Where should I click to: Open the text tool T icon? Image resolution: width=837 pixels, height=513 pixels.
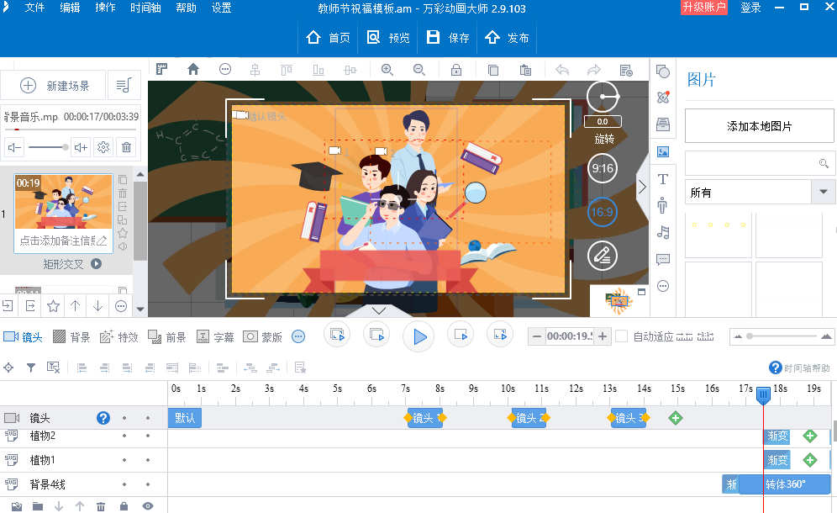tap(663, 179)
